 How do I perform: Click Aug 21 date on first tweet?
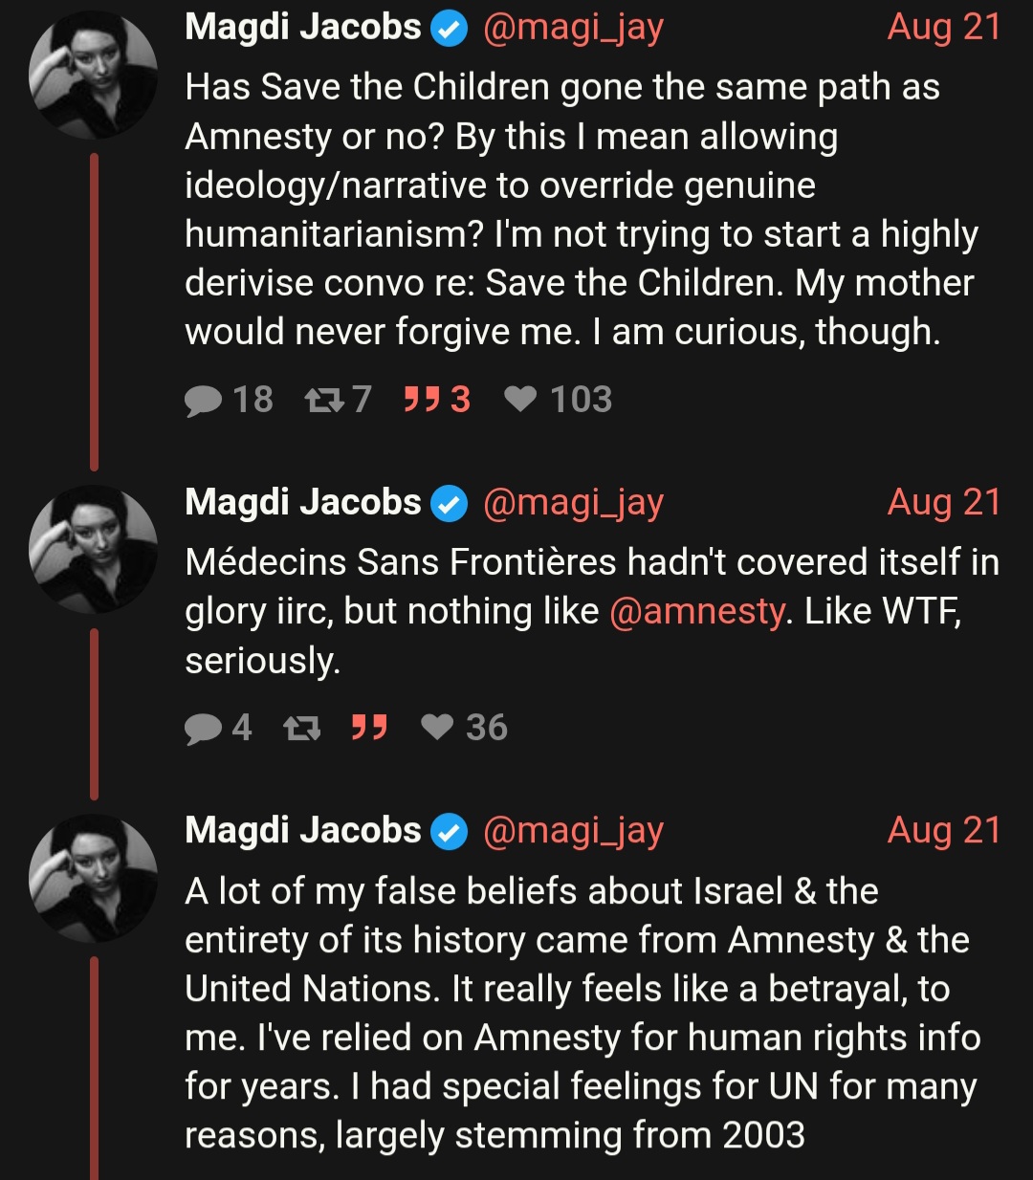click(x=943, y=27)
